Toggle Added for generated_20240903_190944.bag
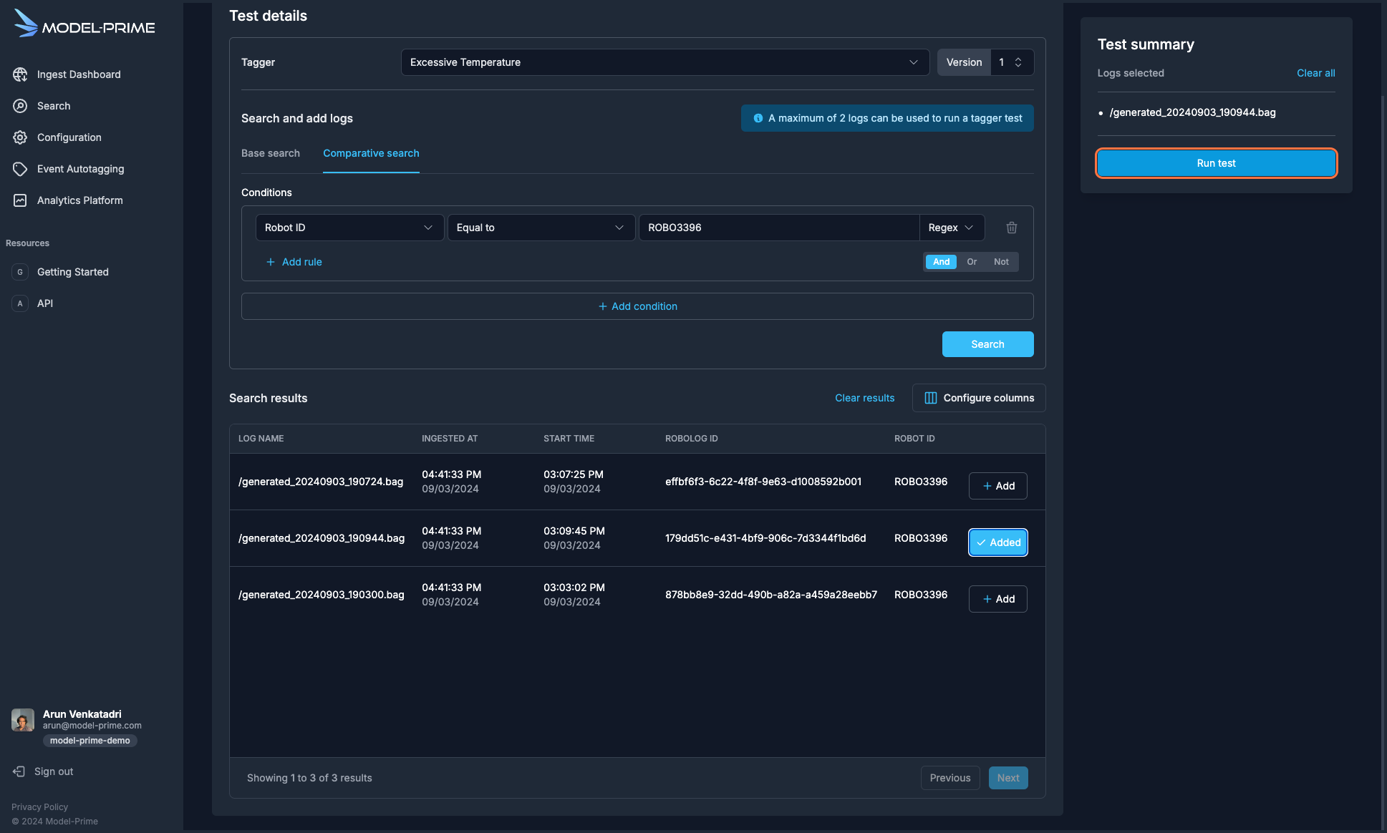The height and width of the screenshot is (833, 1387). (x=998, y=542)
